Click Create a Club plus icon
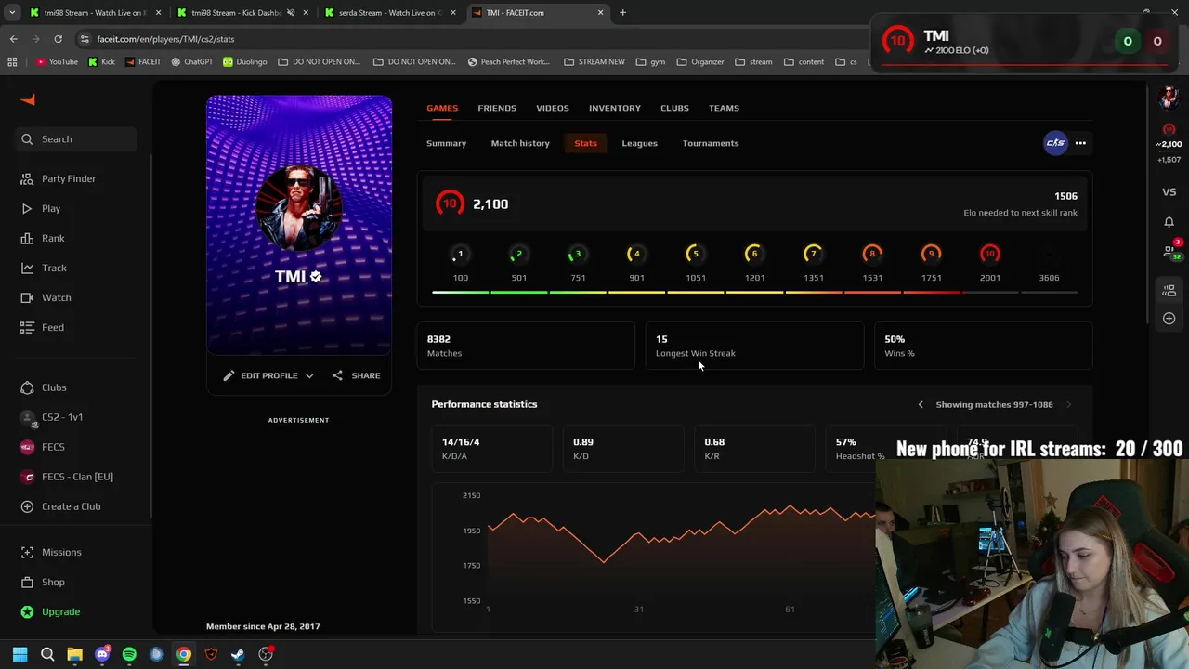Image resolution: width=1189 pixels, height=669 pixels. (27, 506)
